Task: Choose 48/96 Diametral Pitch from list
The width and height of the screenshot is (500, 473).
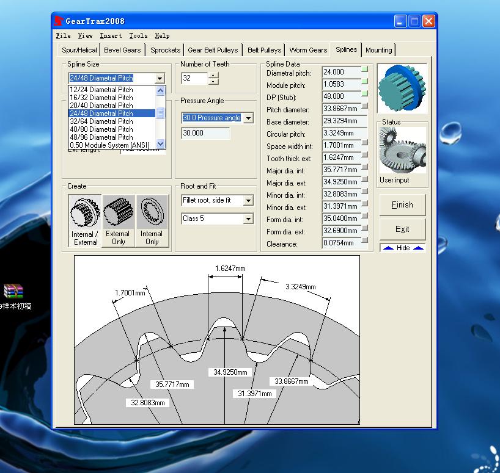Action: click(112, 137)
